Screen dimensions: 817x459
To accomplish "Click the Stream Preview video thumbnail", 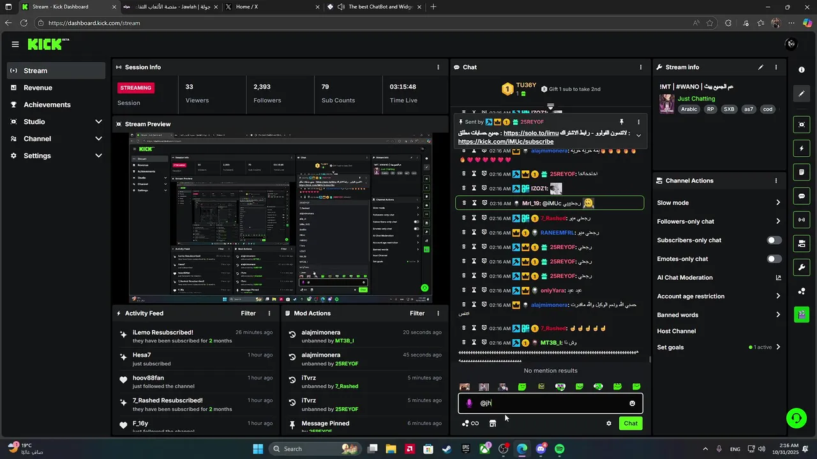I will [280, 218].
